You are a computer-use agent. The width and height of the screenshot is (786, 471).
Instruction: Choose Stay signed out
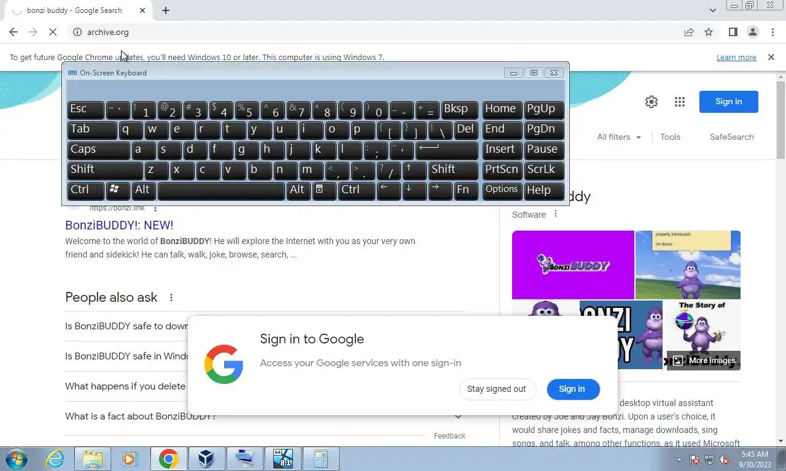pyautogui.click(x=497, y=389)
